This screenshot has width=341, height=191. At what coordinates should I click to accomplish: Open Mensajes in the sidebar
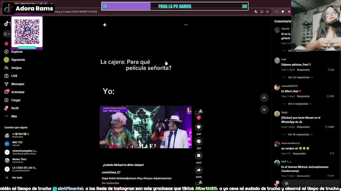click(18, 84)
